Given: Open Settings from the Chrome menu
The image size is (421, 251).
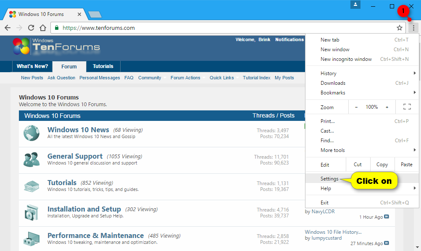Looking at the screenshot, I should (x=362, y=179).
